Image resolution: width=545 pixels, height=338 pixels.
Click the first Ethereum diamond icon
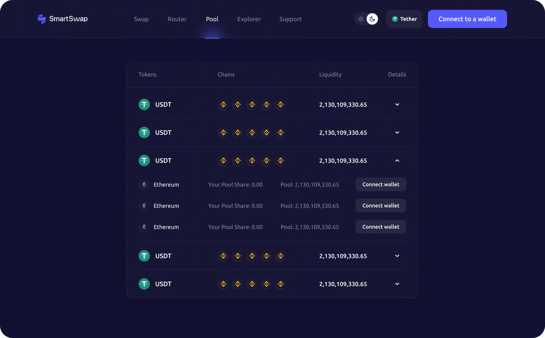pyautogui.click(x=144, y=184)
